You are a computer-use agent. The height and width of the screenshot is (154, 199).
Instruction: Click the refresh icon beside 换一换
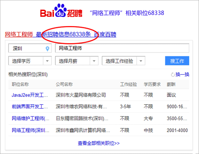(x=173, y=75)
